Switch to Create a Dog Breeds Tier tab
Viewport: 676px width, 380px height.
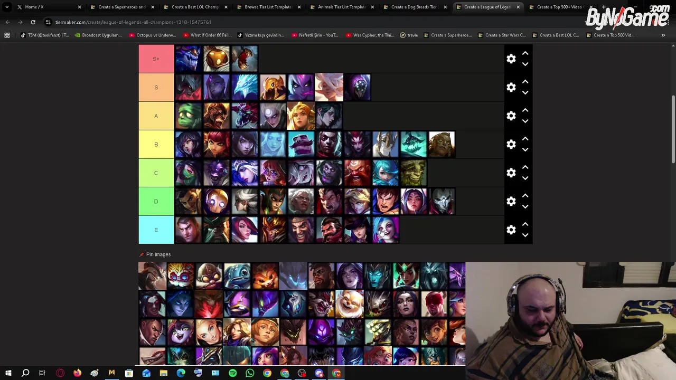pos(414,7)
